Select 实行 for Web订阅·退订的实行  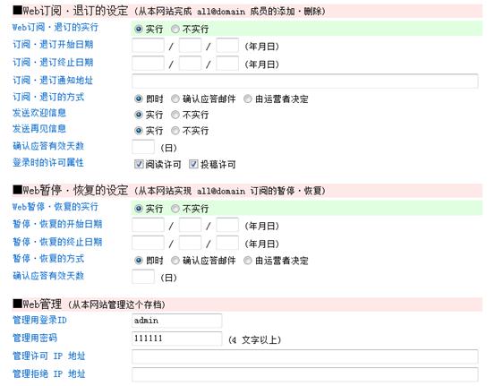point(139,29)
